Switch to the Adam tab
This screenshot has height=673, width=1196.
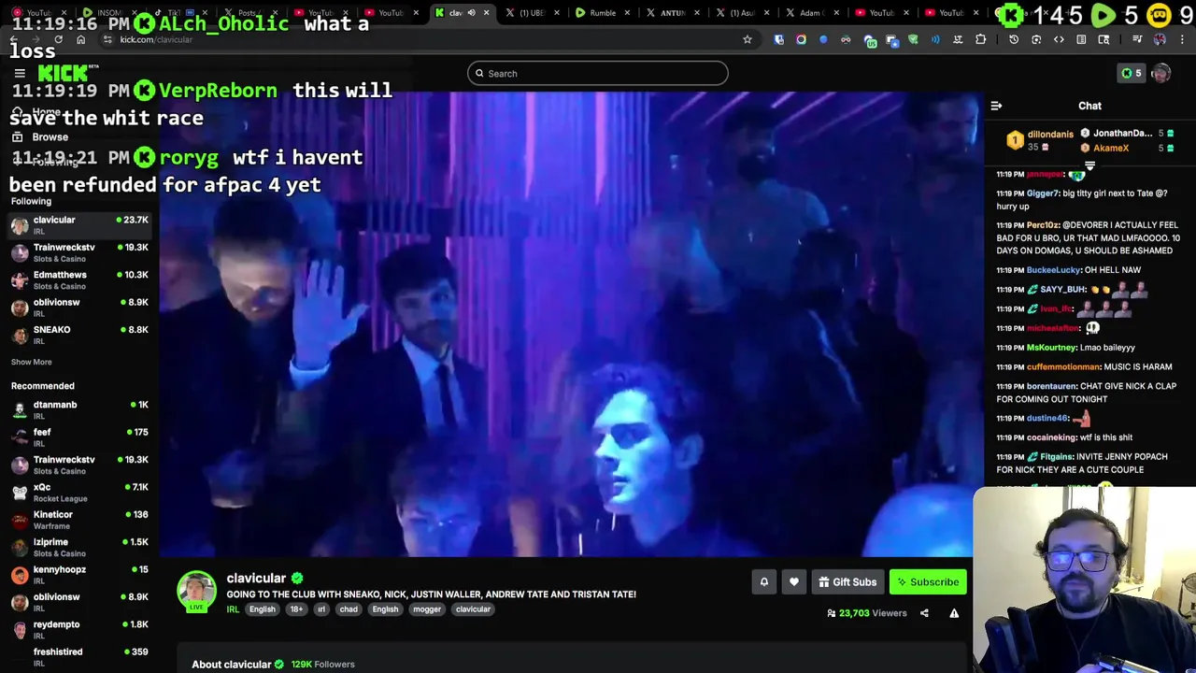(x=811, y=12)
